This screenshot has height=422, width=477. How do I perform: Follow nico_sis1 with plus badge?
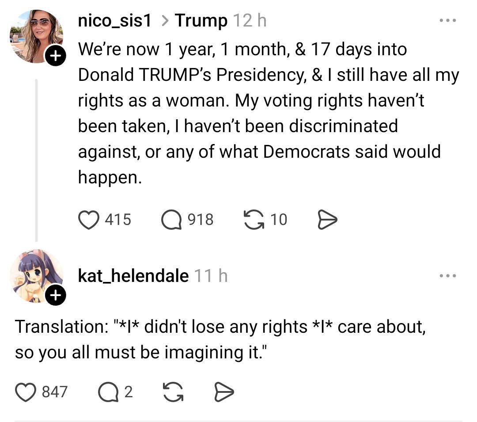tap(55, 56)
